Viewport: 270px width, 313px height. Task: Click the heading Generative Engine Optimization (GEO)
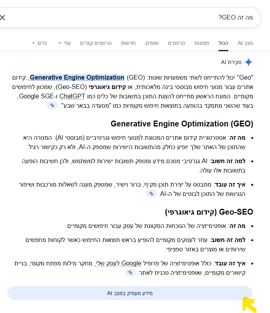pyautogui.click(x=182, y=124)
